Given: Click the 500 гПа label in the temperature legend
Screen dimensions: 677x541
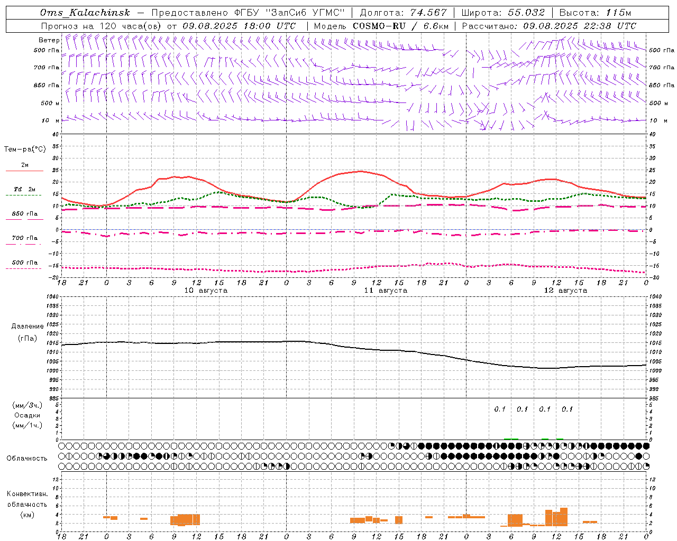Looking at the screenshot, I should (25, 263).
